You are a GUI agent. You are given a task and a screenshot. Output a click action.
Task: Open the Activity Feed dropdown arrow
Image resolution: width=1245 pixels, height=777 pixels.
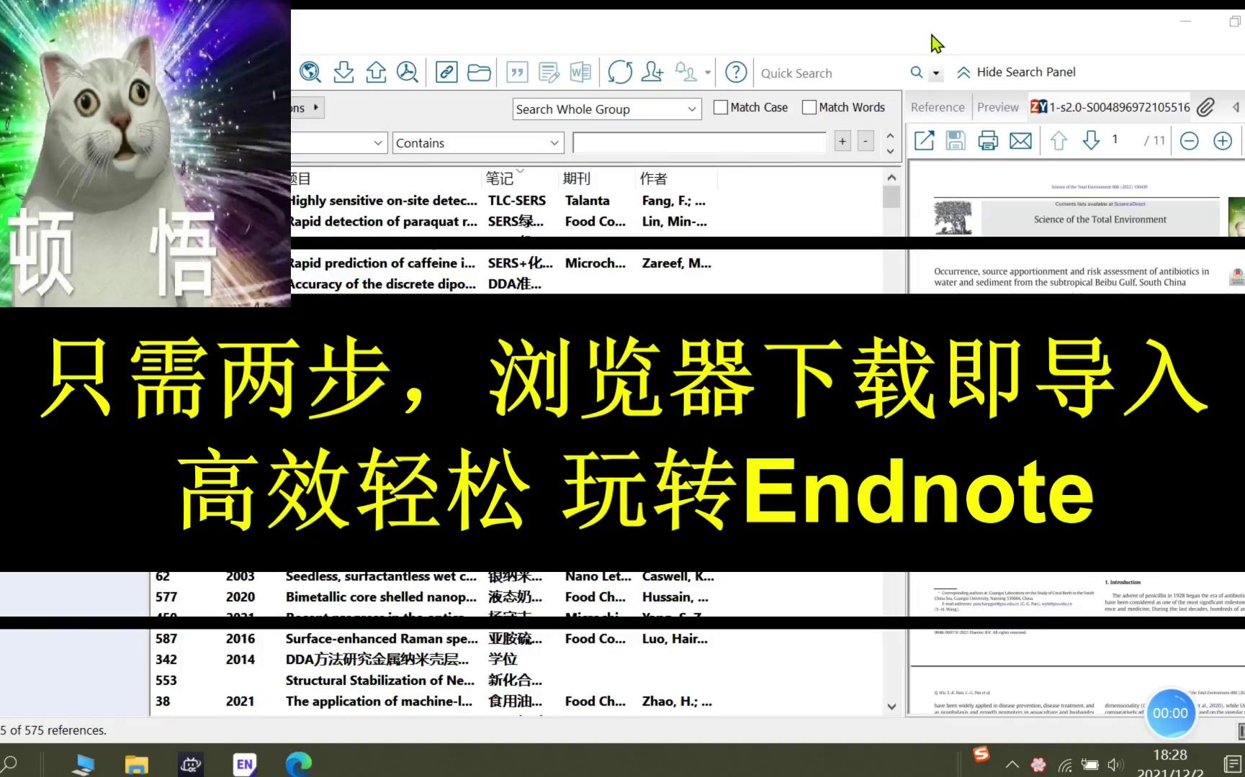pyautogui.click(x=707, y=73)
